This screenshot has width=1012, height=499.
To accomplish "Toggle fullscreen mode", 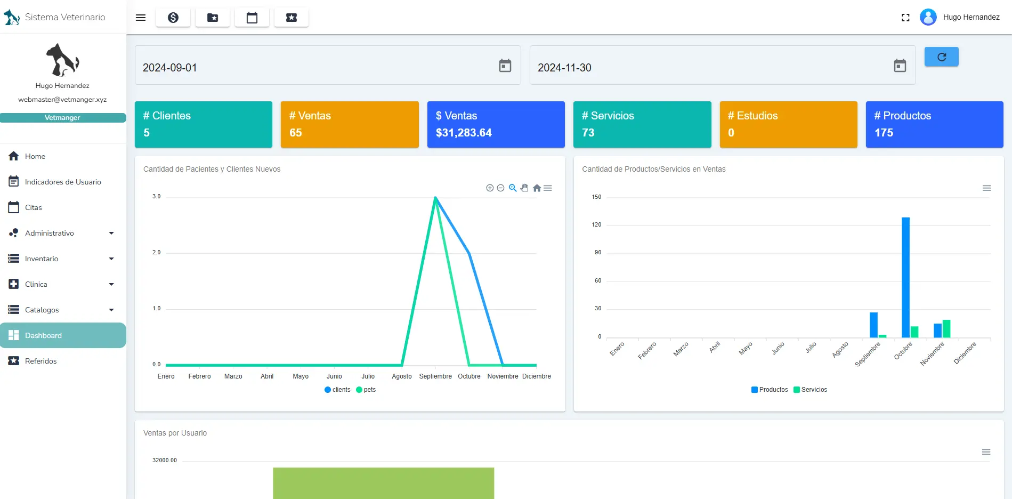I will coord(905,18).
